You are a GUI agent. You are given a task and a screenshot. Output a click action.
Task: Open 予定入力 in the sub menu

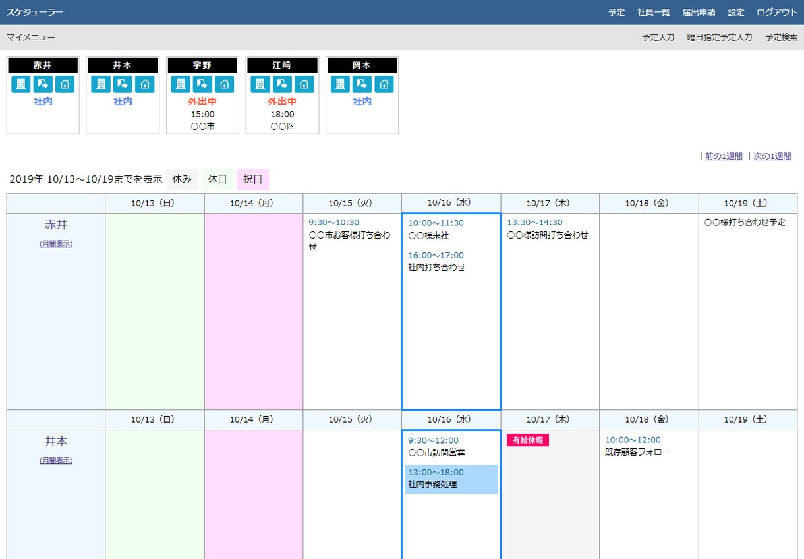click(x=658, y=38)
